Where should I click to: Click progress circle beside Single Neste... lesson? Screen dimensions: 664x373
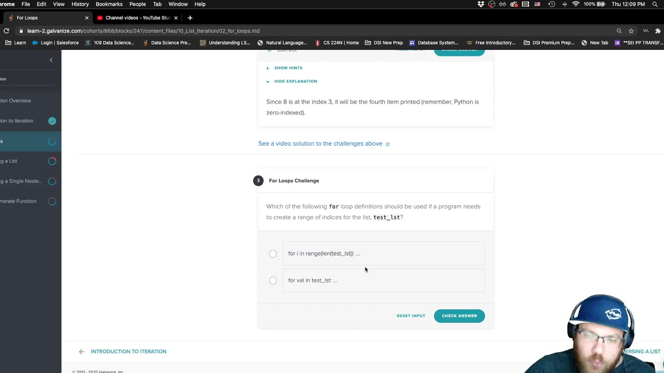(x=52, y=181)
